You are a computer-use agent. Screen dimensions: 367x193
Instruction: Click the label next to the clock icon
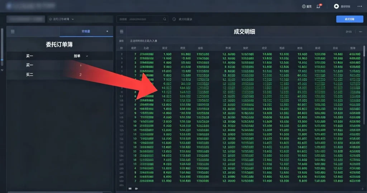185,19
